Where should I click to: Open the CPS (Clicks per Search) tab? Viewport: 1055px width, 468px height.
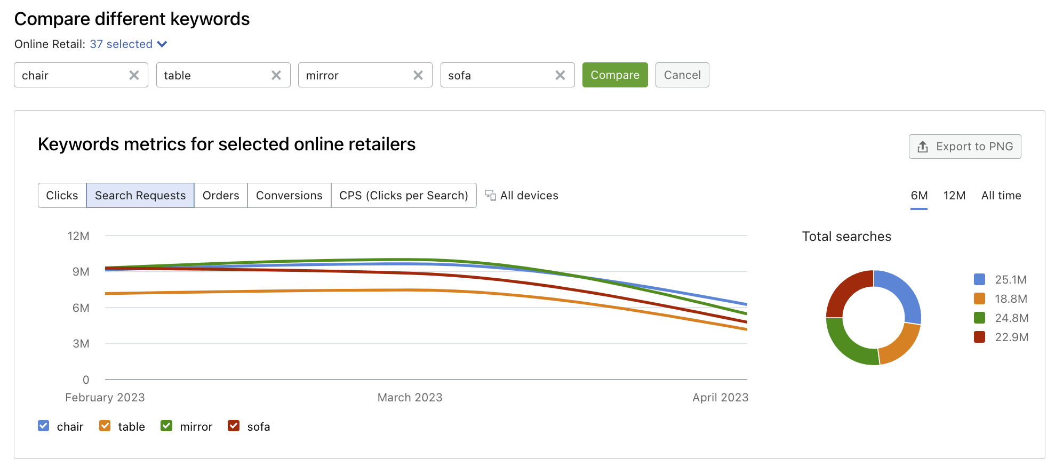[x=403, y=196]
